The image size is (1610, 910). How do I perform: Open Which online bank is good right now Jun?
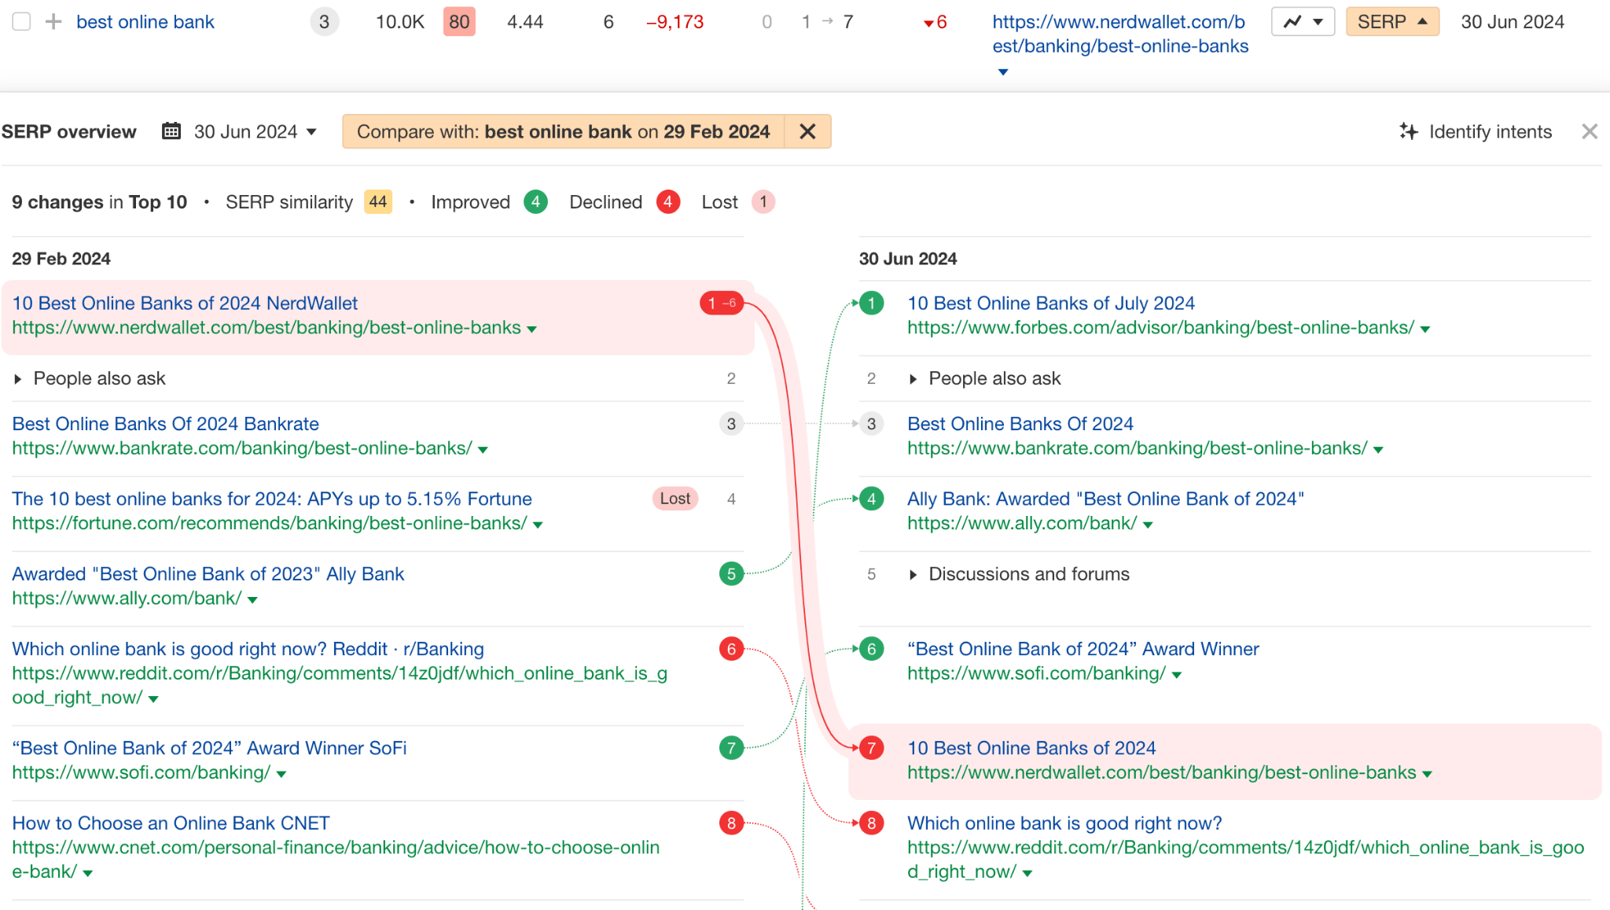pyautogui.click(x=1064, y=823)
